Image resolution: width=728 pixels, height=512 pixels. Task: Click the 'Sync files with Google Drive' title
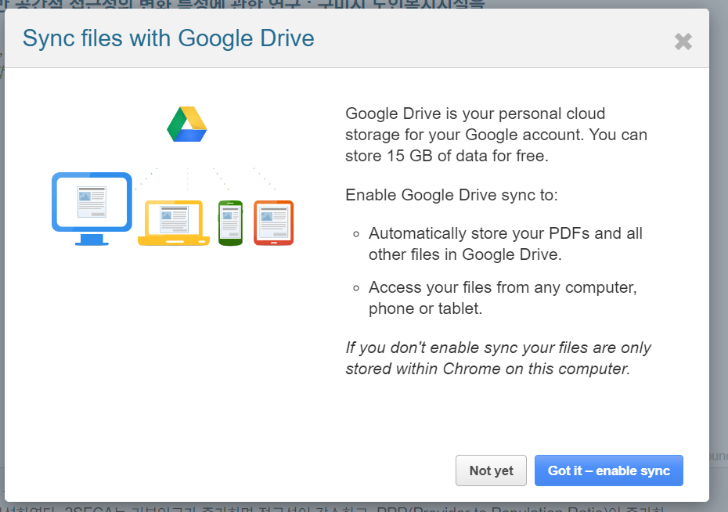168,38
